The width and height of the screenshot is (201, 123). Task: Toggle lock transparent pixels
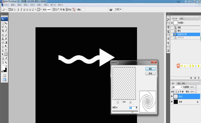click(176, 91)
